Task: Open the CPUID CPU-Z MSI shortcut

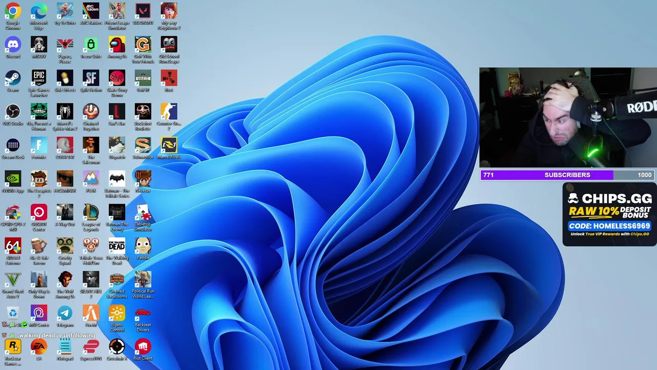Action: coord(13,212)
